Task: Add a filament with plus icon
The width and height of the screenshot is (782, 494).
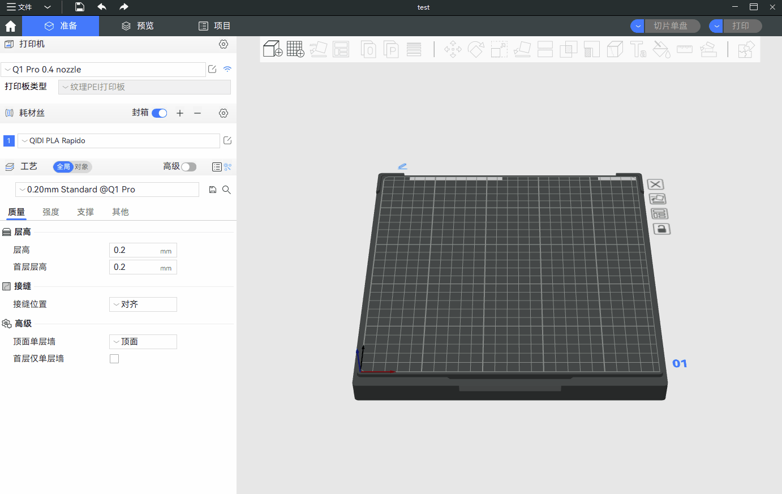Action: click(x=180, y=113)
